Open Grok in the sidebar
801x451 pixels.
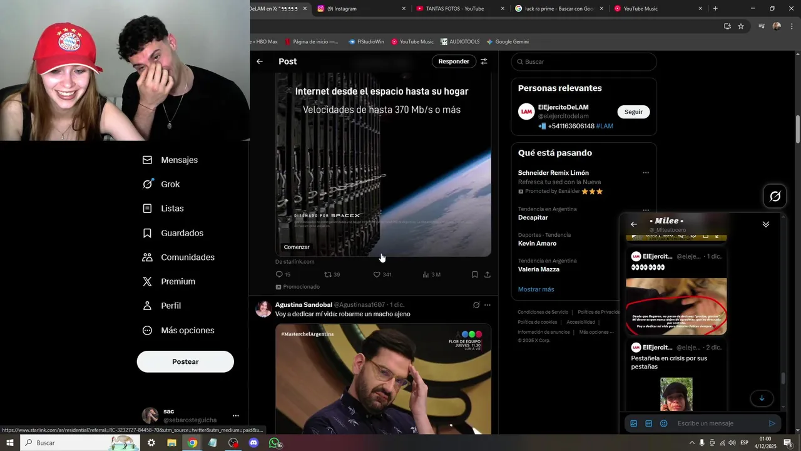pyautogui.click(x=161, y=184)
